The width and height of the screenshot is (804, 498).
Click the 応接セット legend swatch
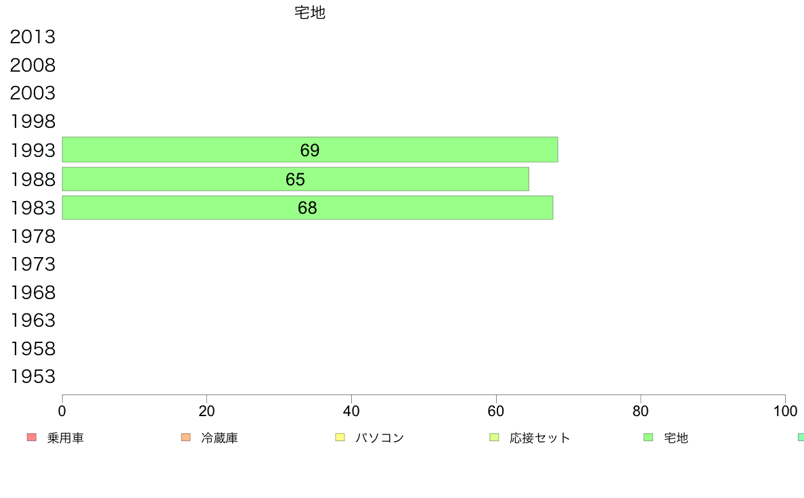tap(494, 437)
